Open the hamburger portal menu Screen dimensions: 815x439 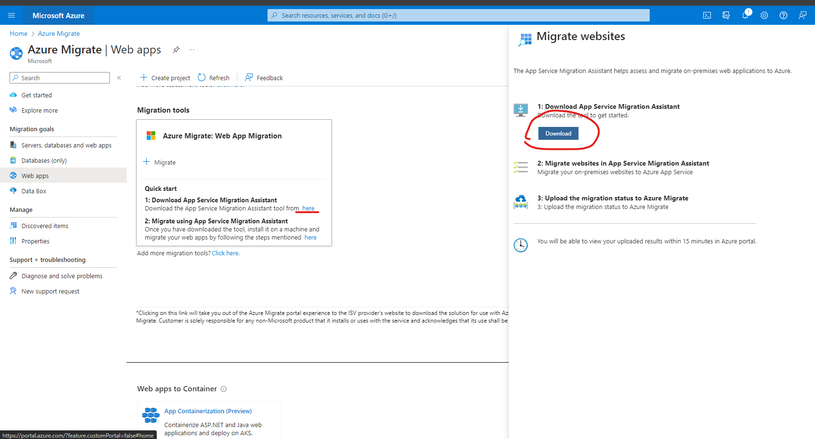(11, 15)
